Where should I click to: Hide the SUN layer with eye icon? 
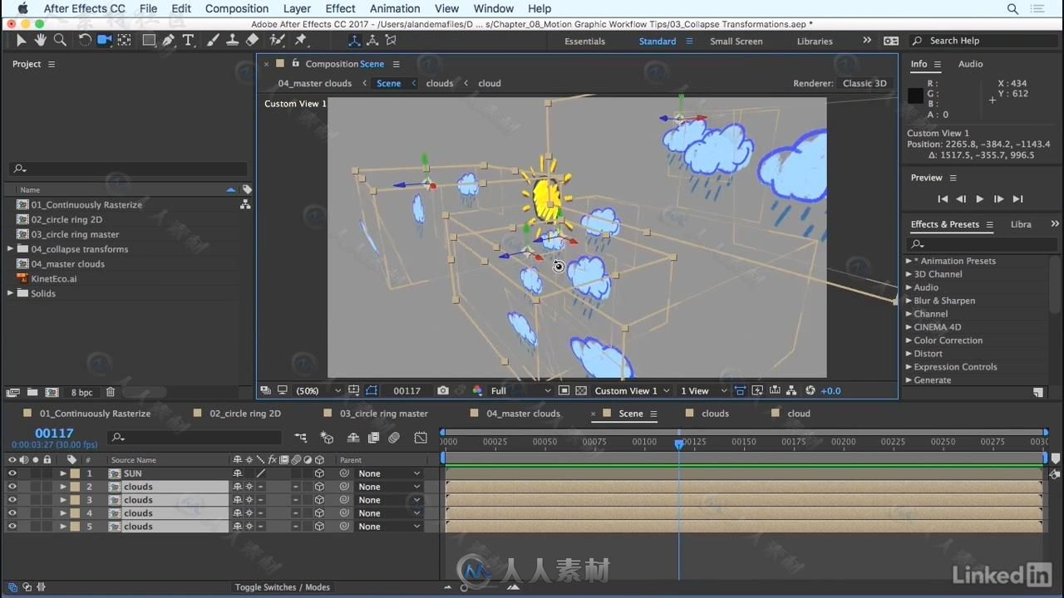tap(12, 473)
